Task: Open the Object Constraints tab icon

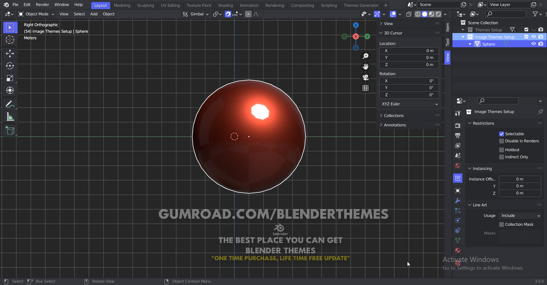Action: (x=458, y=231)
